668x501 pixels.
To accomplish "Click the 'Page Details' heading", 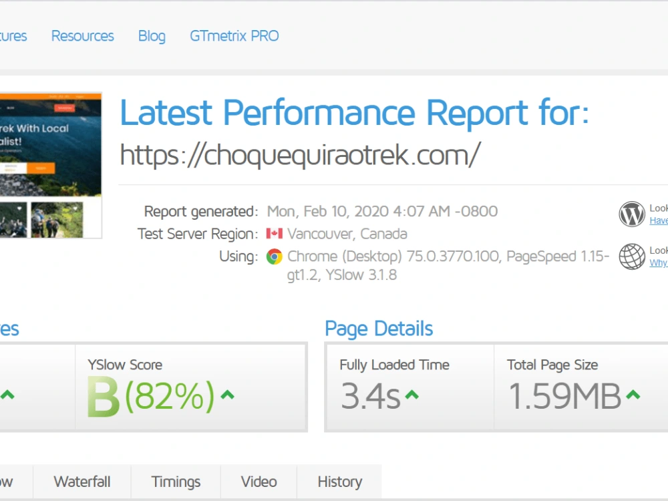I will click(379, 329).
